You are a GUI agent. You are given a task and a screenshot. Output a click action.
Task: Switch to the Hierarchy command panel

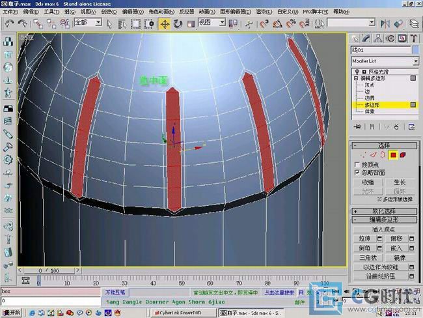click(378, 38)
